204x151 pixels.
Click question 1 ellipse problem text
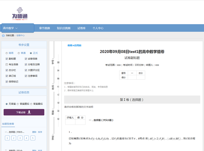132,141
